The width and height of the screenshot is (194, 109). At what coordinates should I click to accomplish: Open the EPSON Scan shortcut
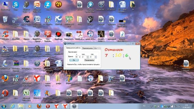tap(5, 64)
